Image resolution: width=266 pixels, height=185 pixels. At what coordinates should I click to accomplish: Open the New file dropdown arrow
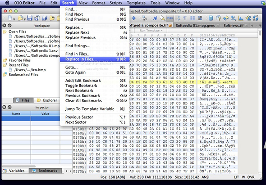pyautogui.click(x=14, y=19)
